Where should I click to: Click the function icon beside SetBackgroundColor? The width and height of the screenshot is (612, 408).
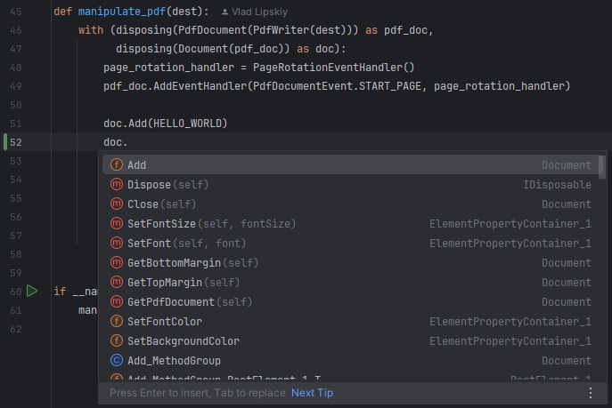[116, 341]
